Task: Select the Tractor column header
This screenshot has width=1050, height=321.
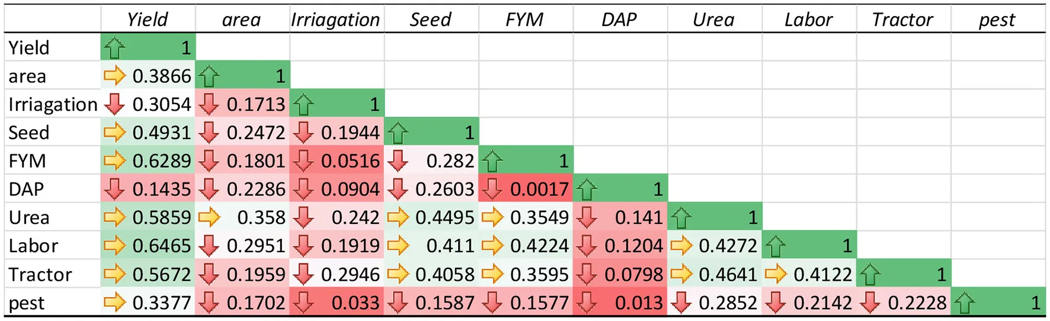Action: pyautogui.click(x=902, y=20)
